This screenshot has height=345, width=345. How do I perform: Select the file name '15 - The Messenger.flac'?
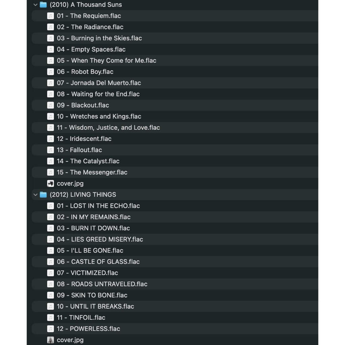click(x=92, y=172)
